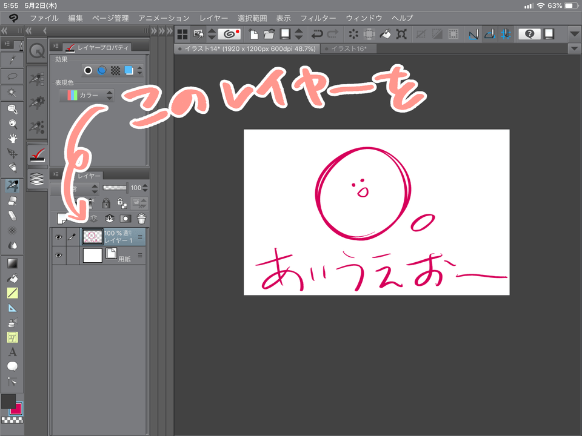Click the Undo arrow in command bar
Viewport: 582px width, 436px height.
[316, 34]
